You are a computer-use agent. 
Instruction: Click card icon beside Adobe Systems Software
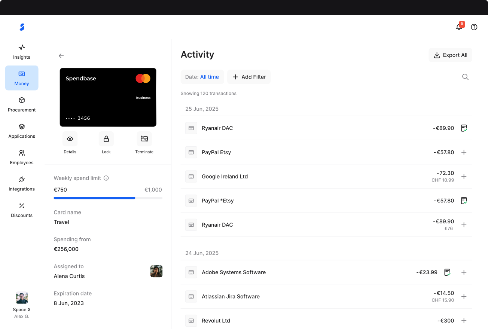[x=191, y=272]
